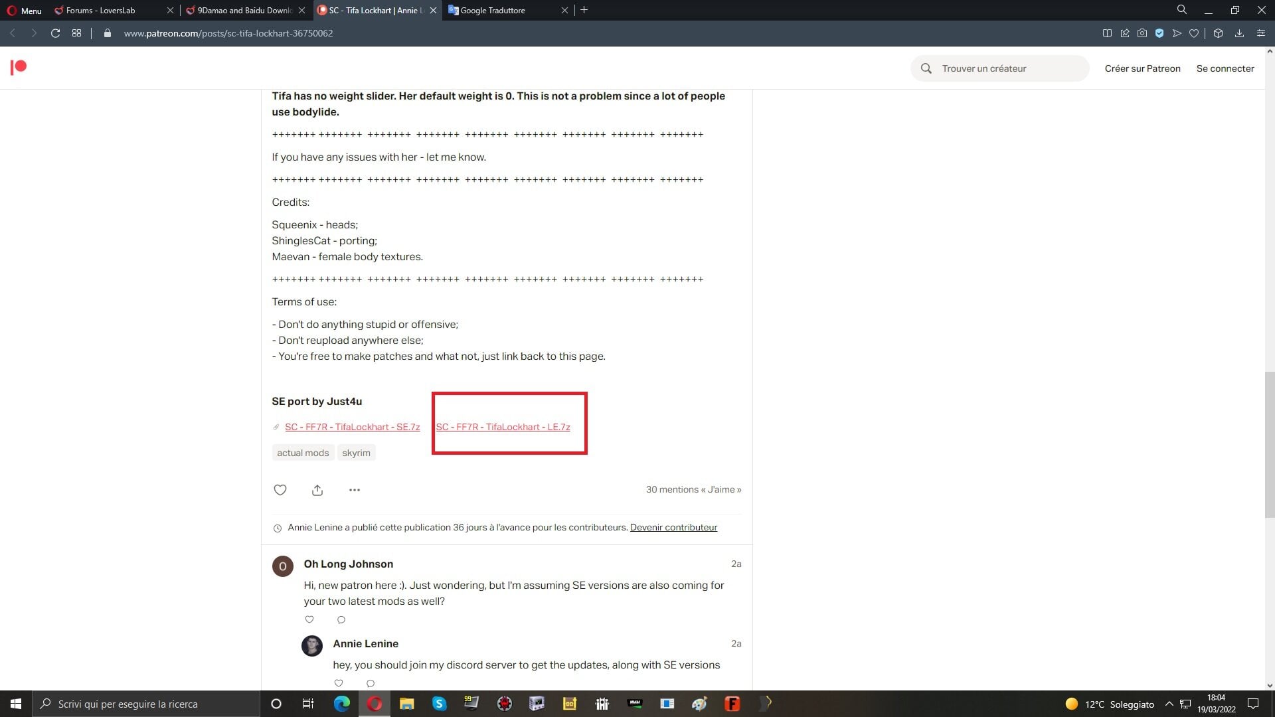Download SC - FF7R - TifaLockhart - LE.7z
1275x717 pixels.
click(503, 427)
